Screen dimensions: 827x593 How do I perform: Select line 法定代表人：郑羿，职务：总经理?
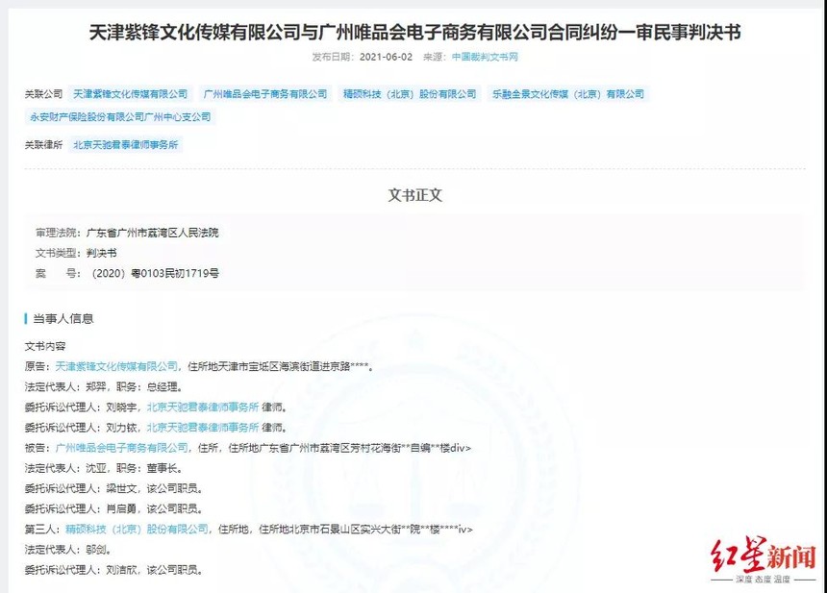pyautogui.click(x=104, y=387)
